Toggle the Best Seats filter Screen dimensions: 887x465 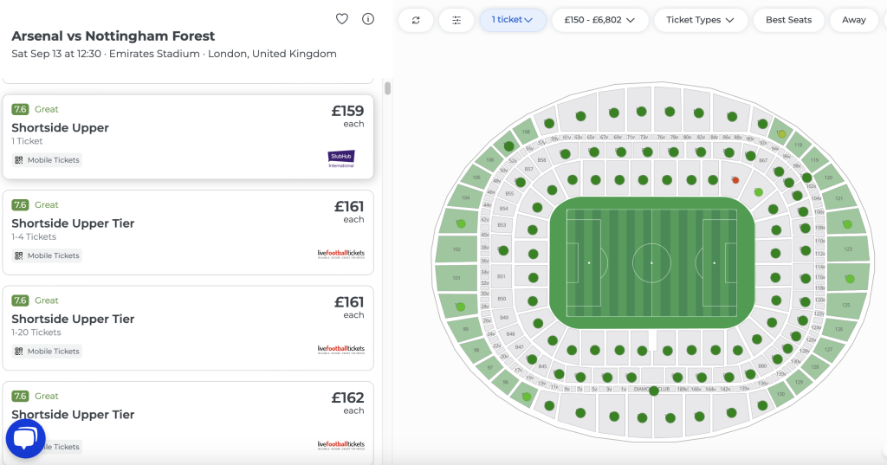pyautogui.click(x=788, y=20)
